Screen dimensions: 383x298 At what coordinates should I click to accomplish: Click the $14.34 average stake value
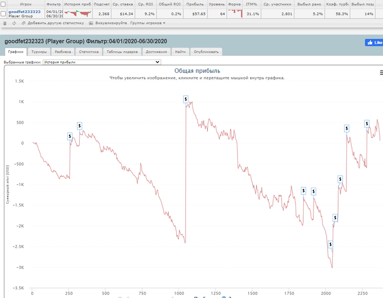(126, 14)
